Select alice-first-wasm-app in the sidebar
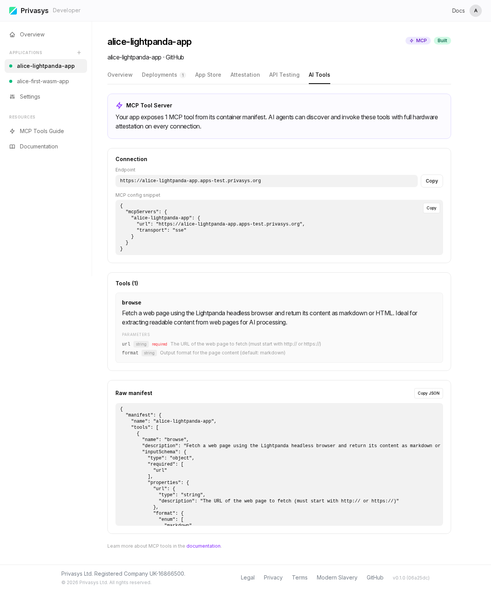Screen dimensions: 491x591 coord(43,81)
